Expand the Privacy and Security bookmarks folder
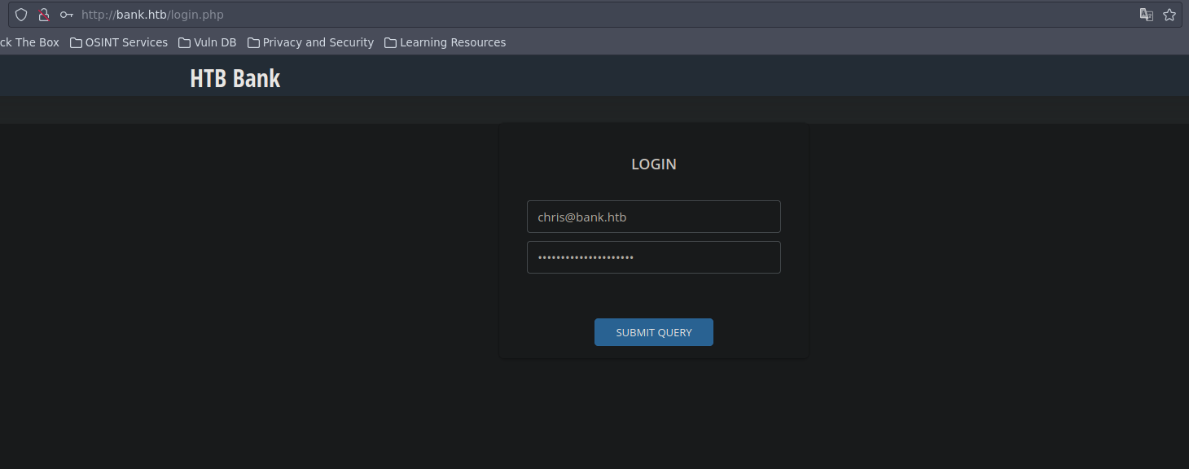This screenshot has height=469, width=1189. [x=318, y=42]
